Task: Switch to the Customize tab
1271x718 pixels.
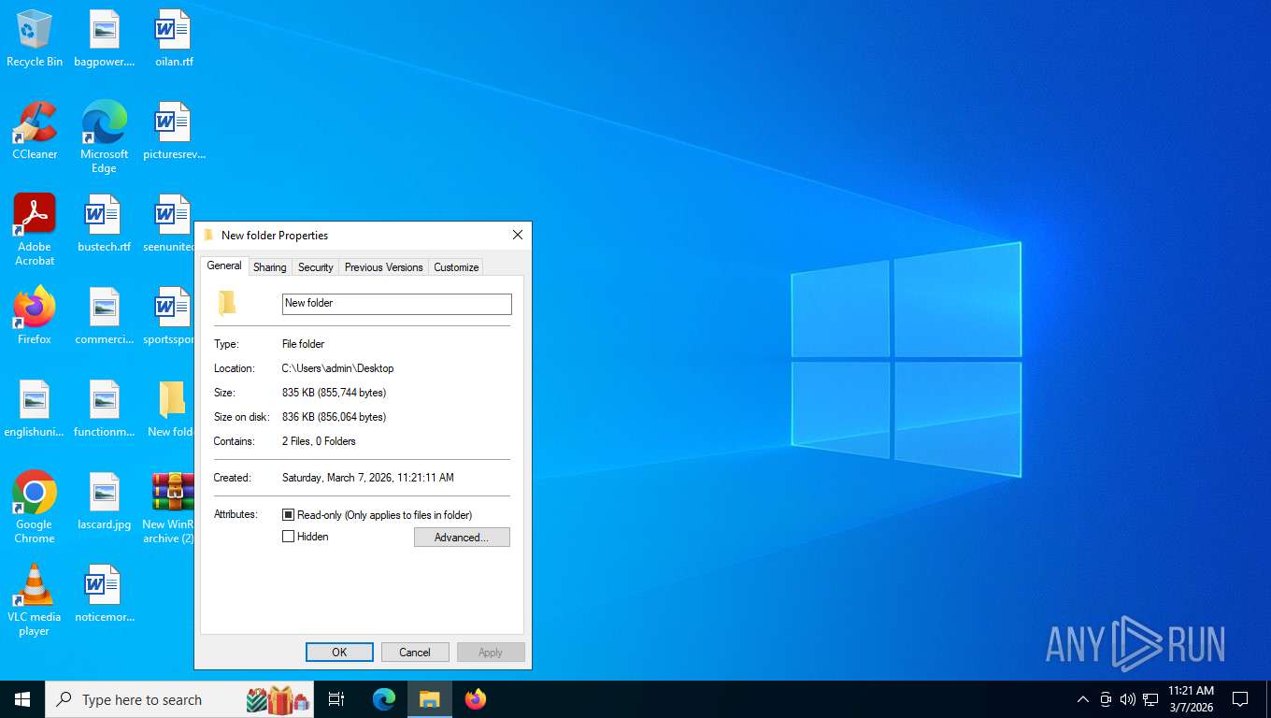Action: pos(456,267)
